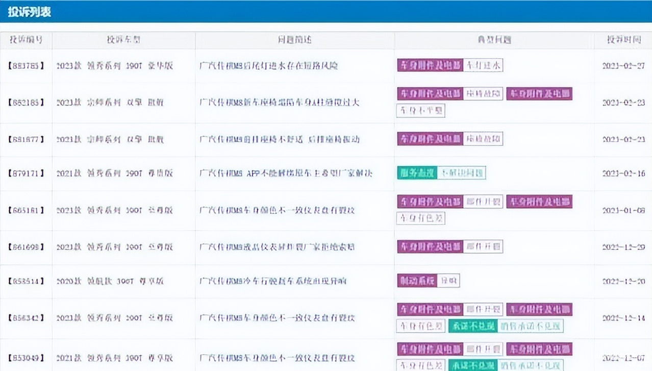Open complaint number 879171
The image size is (652, 371).
point(26,174)
